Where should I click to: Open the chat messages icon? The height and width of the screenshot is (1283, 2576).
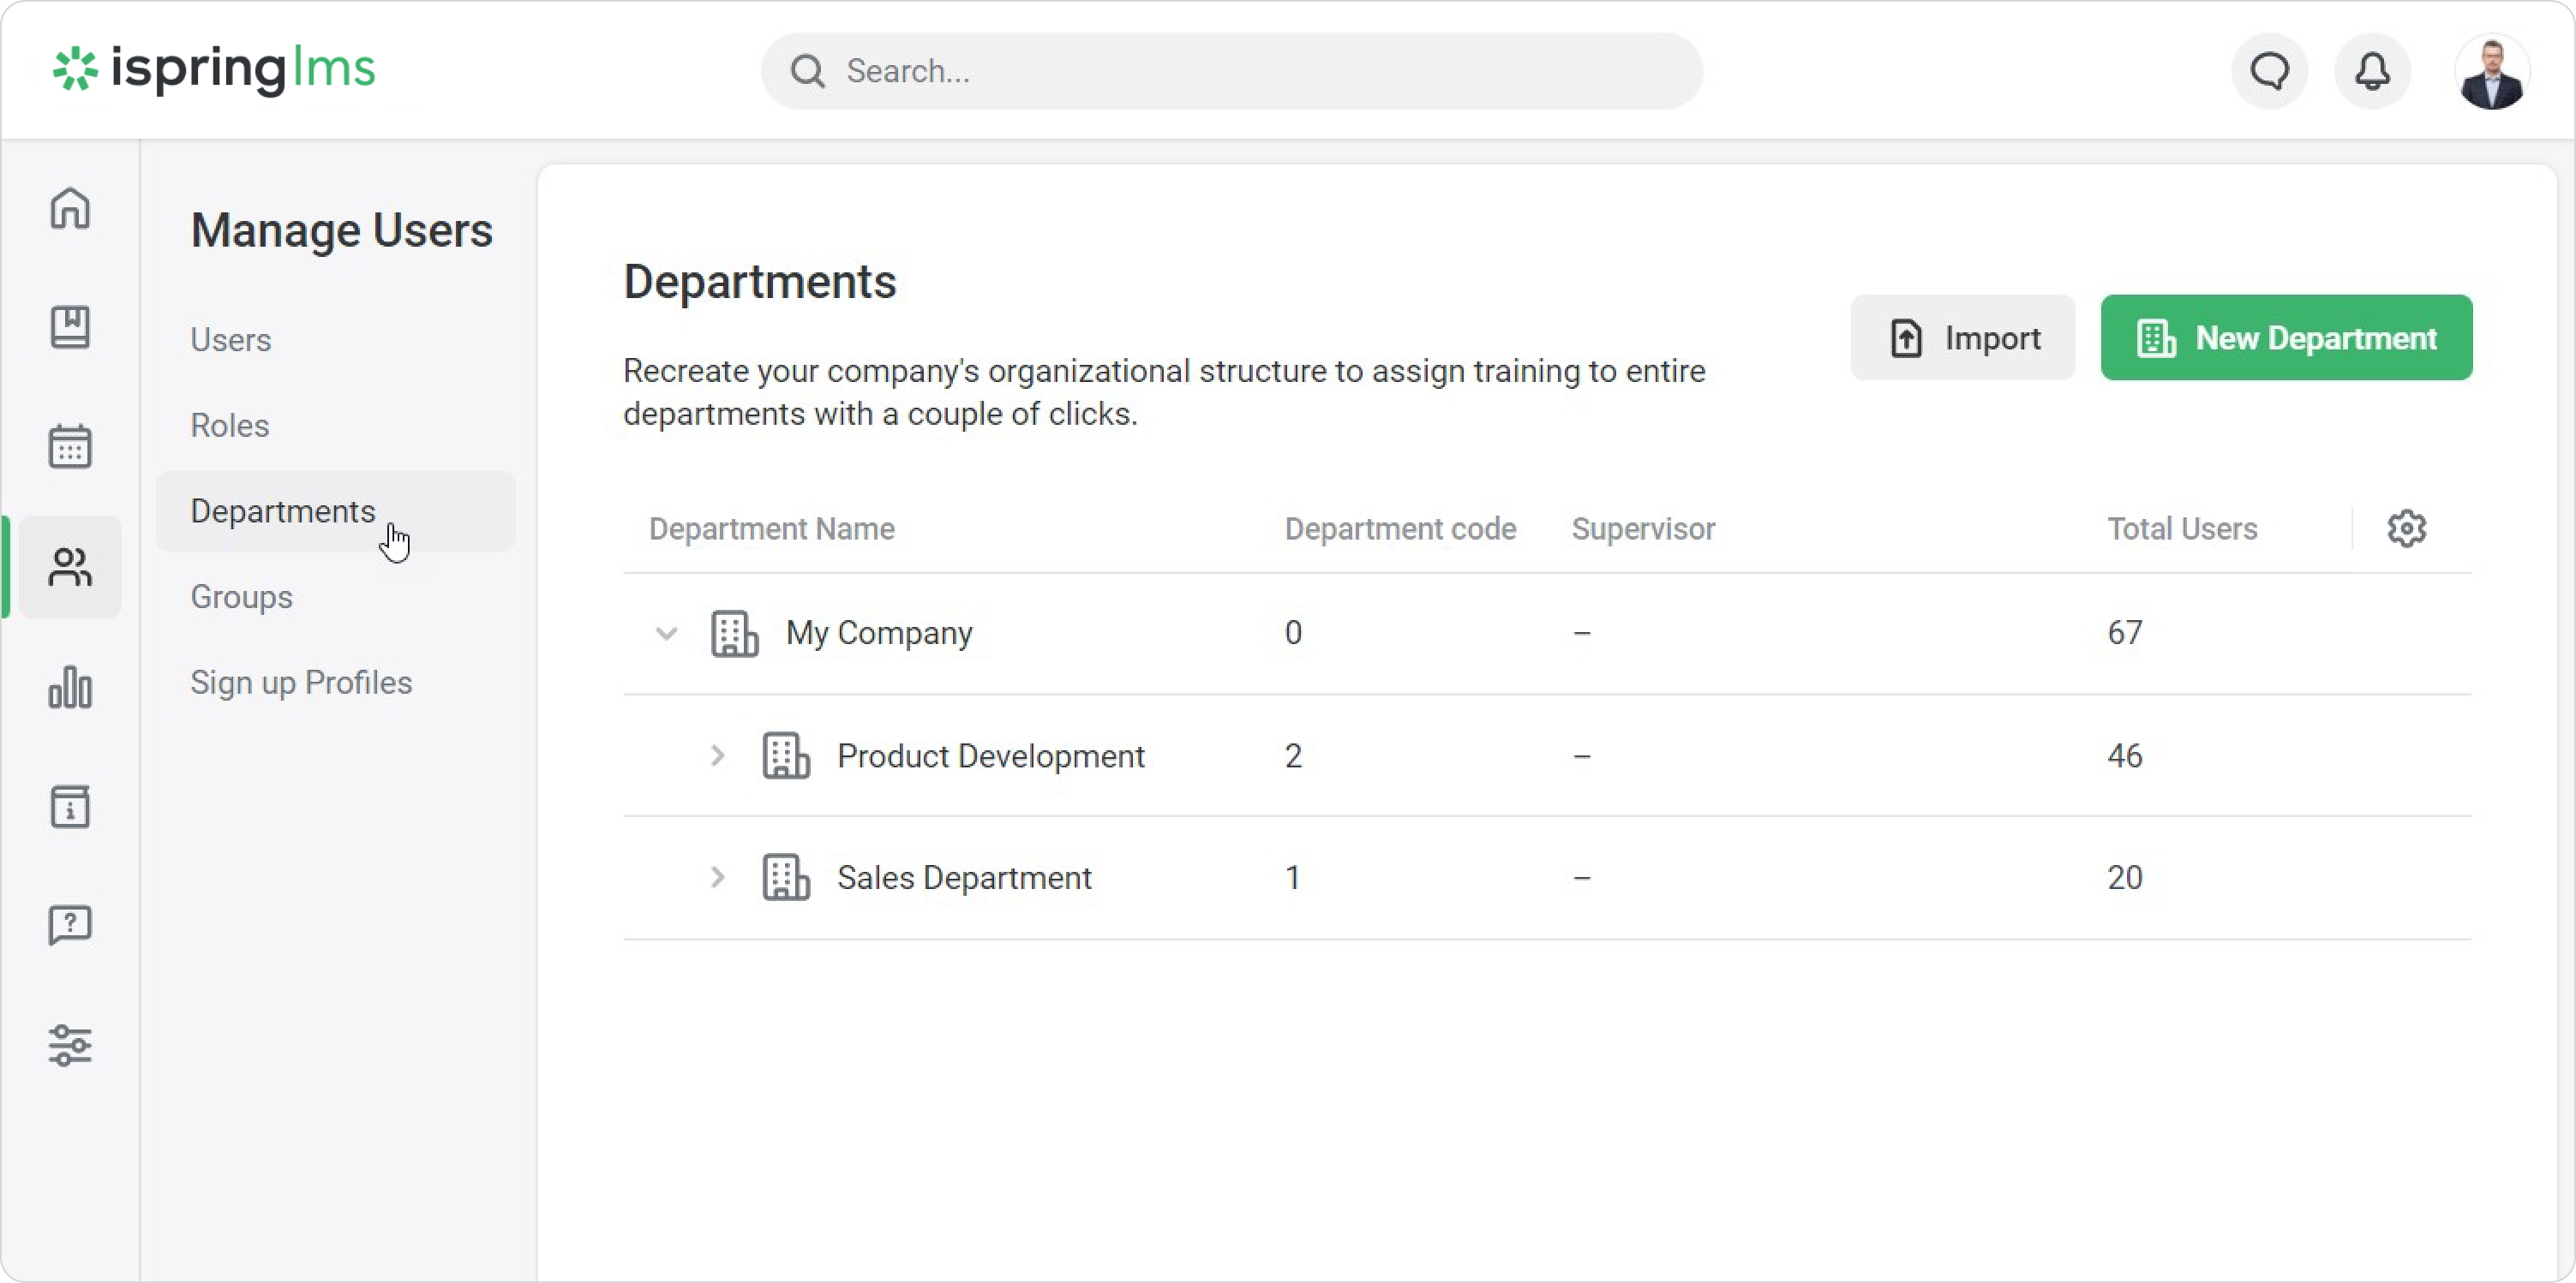click(x=2269, y=71)
